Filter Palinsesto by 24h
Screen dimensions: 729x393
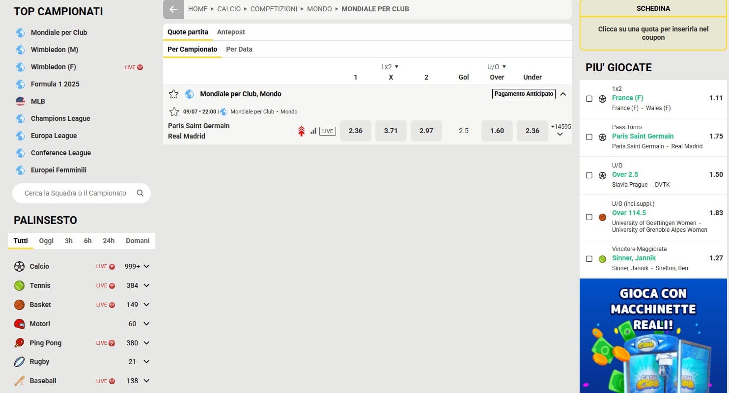(109, 241)
